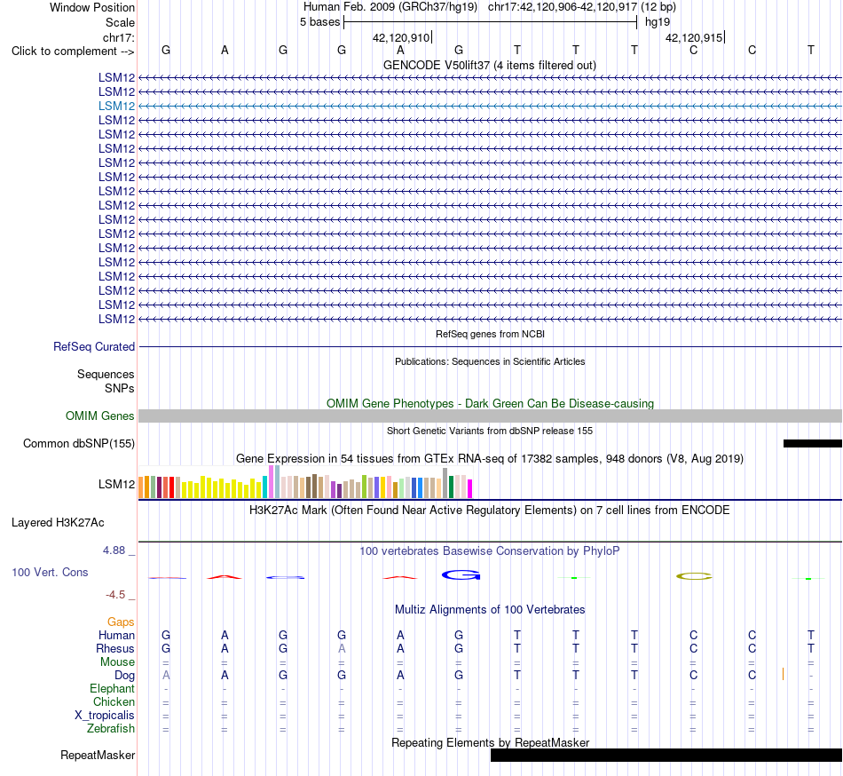The image size is (843, 776).
Task: Click the 'Click to complement -->' label
Action: (x=73, y=51)
